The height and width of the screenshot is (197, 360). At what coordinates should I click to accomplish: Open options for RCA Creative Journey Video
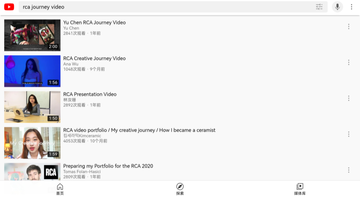(x=349, y=62)
